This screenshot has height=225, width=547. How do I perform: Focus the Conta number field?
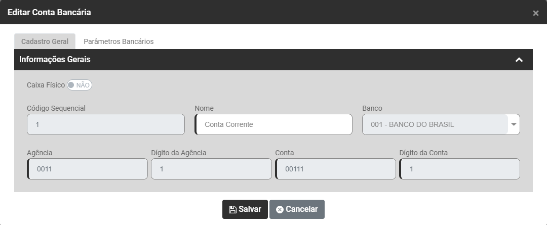pos(335,169)
